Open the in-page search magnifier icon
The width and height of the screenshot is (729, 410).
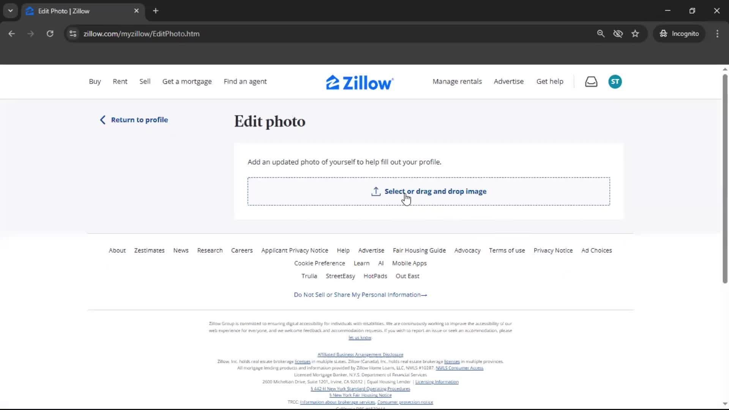point(601,33)
